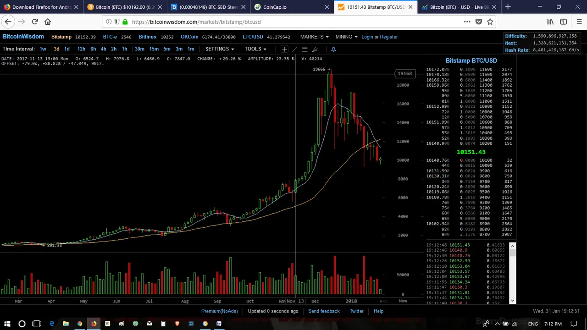Reload the current page

click(x=34, y=22)
